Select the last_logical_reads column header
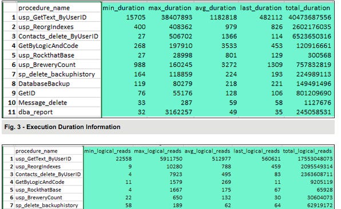 coord(256,151)
